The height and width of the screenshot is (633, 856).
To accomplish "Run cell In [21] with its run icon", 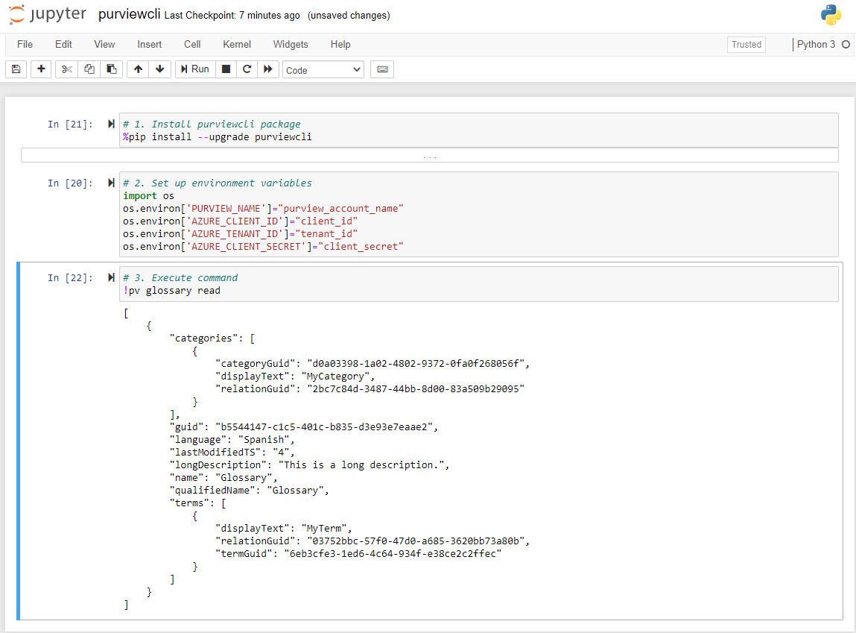I will coord(111,124).
